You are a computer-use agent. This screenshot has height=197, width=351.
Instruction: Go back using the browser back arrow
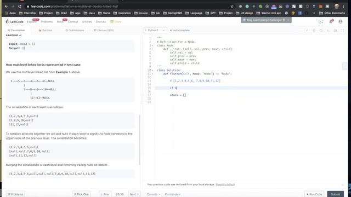pyautogui.click(x=6, y=7)
